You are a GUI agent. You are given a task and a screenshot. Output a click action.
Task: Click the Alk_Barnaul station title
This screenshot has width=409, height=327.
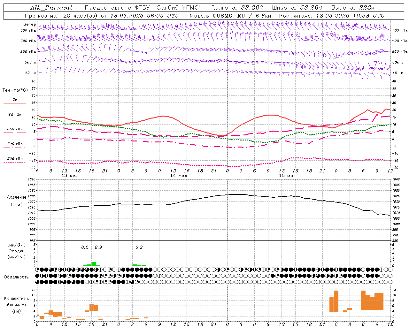(51, 8)
